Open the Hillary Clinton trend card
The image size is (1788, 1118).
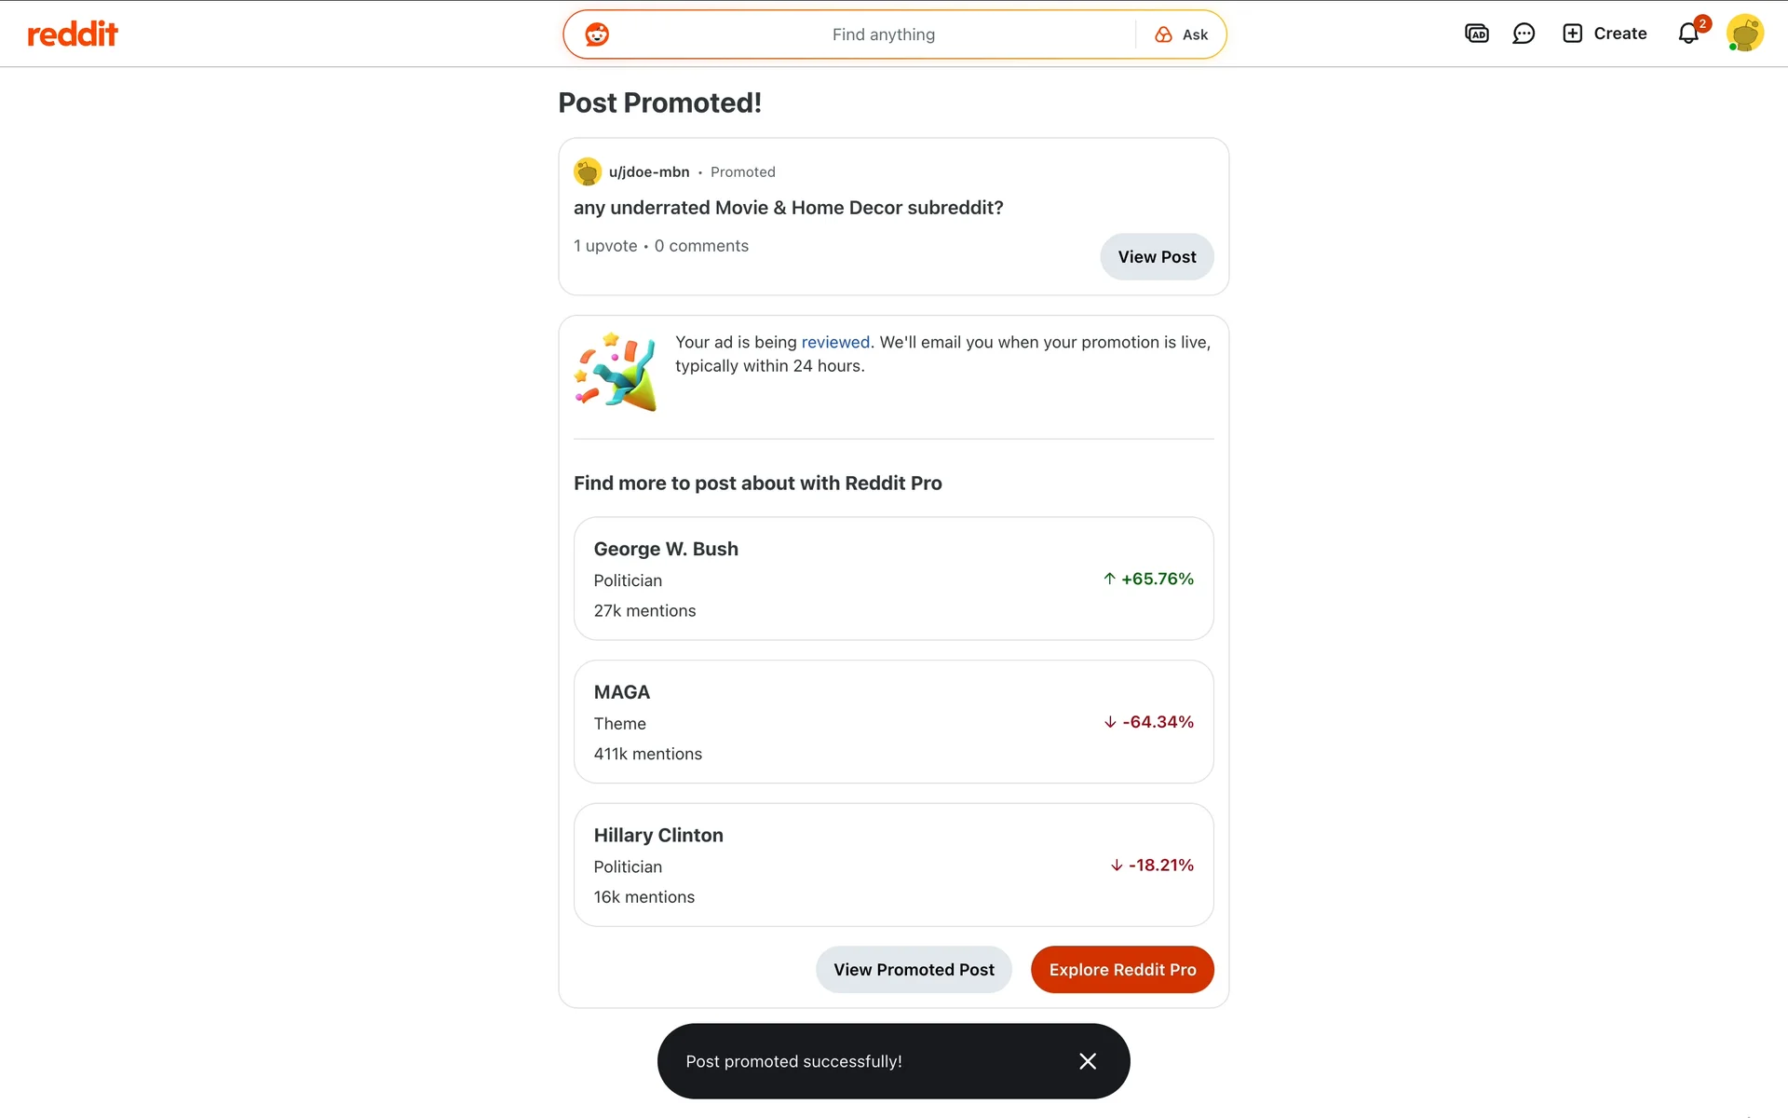click(893, 865)
